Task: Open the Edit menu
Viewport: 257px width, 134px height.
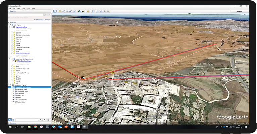Action: (x=14, y=8)
